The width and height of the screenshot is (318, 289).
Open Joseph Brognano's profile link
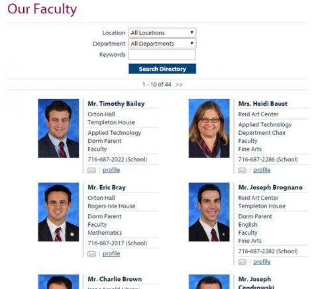coord(262,262)
